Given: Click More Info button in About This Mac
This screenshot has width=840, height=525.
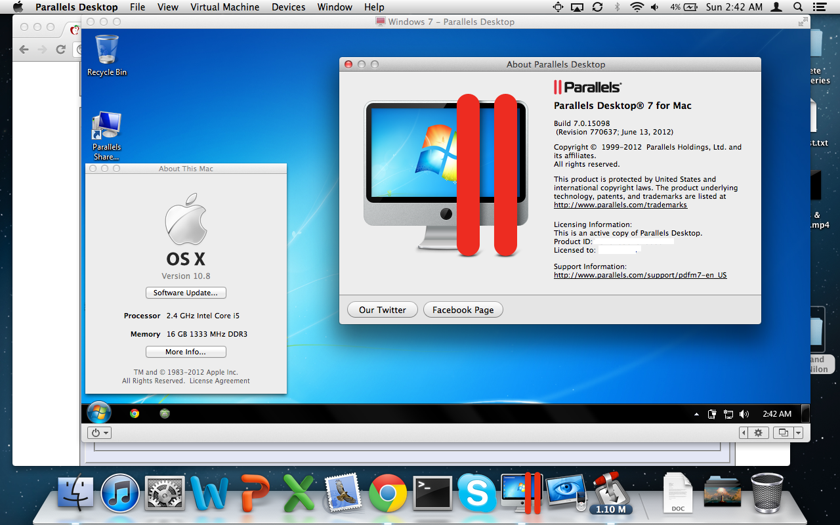Looking at the screenshot, I should [x=186, y=352].
